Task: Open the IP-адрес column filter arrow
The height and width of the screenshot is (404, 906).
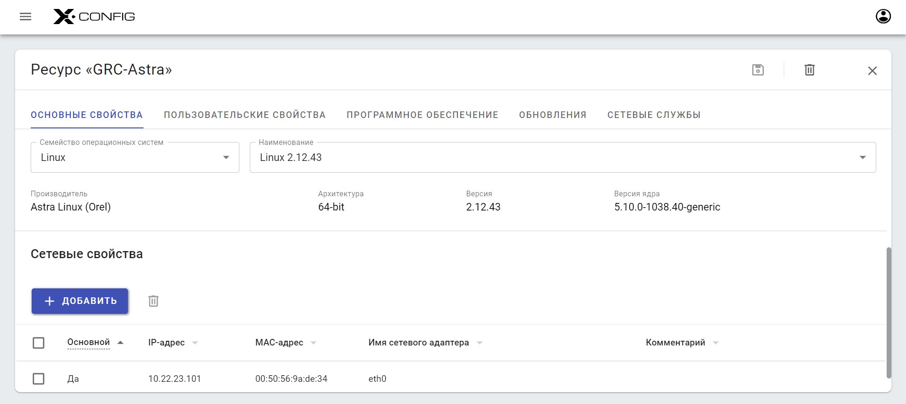Action: tap(195, 343)
